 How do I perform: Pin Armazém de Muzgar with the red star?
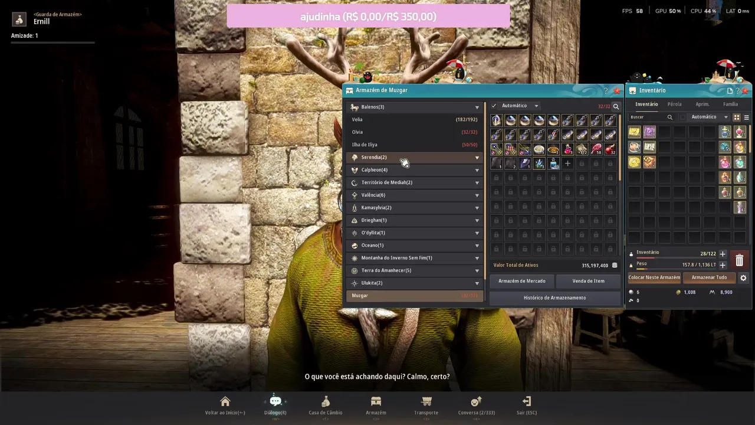pos(617,90)
